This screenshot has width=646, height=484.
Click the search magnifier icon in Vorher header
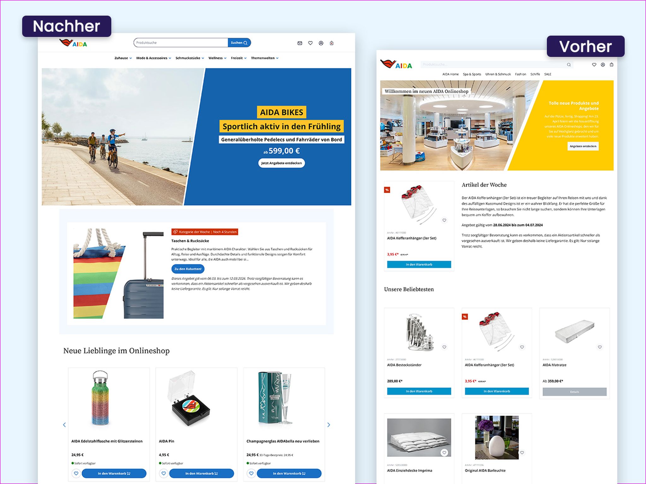pyautogui.click(x=569, y=65)
